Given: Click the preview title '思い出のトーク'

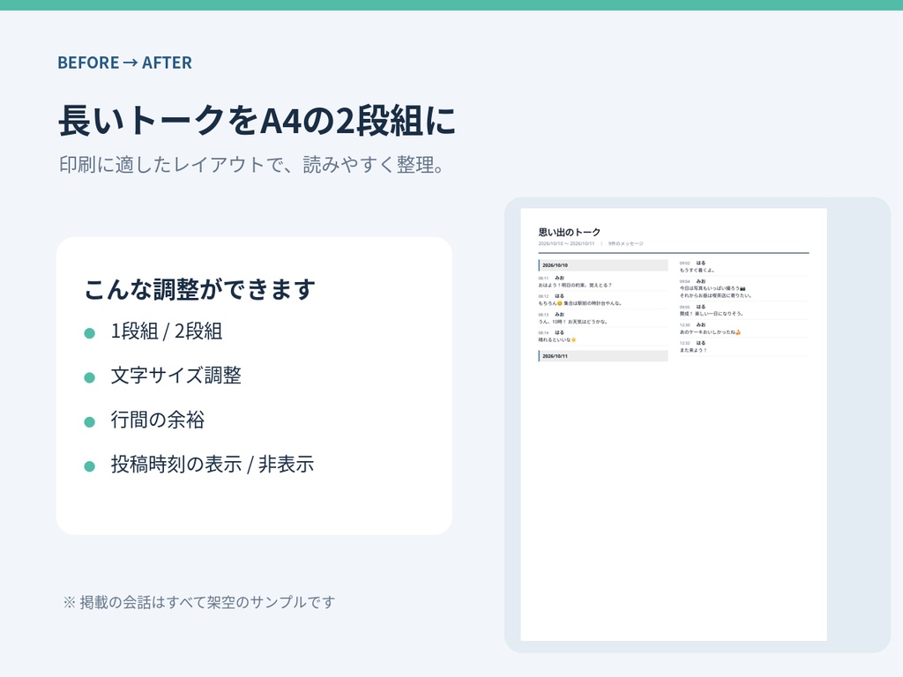Looking at the screenshot, I should click(569, 232).
